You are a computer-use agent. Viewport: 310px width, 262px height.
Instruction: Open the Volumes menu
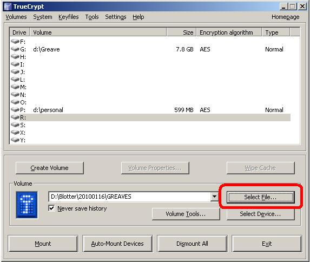pyautogui.click(x=16, y=17)
